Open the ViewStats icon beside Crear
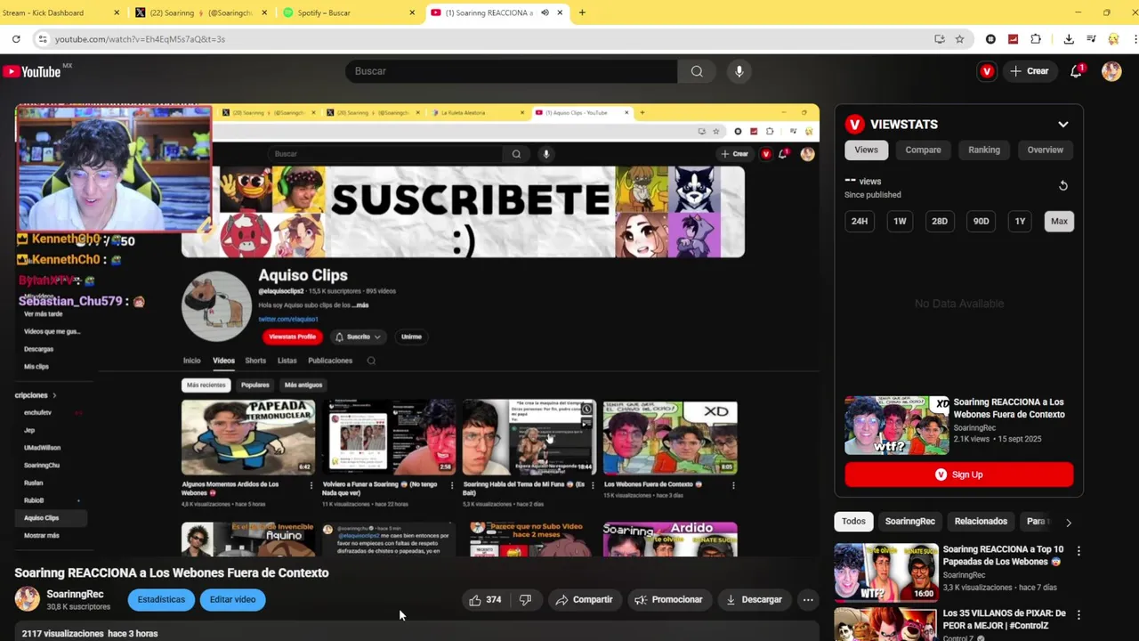1139x641 pixels. point(987,71)
